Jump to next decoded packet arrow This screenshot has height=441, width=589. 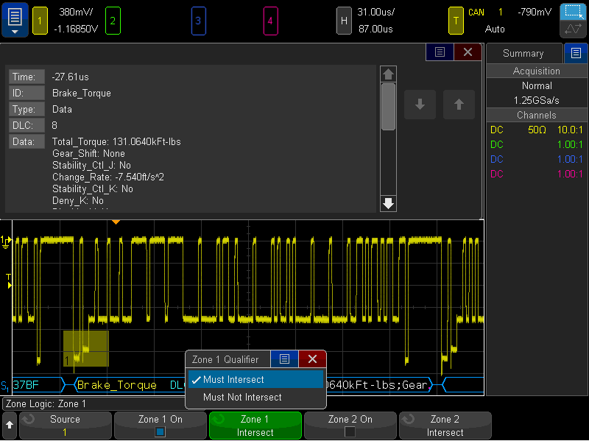(420, 105)
